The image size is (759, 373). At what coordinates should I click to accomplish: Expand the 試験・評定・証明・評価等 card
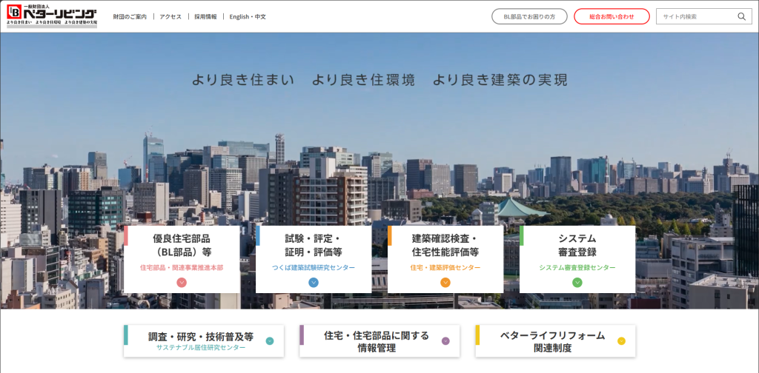[314, 246]
